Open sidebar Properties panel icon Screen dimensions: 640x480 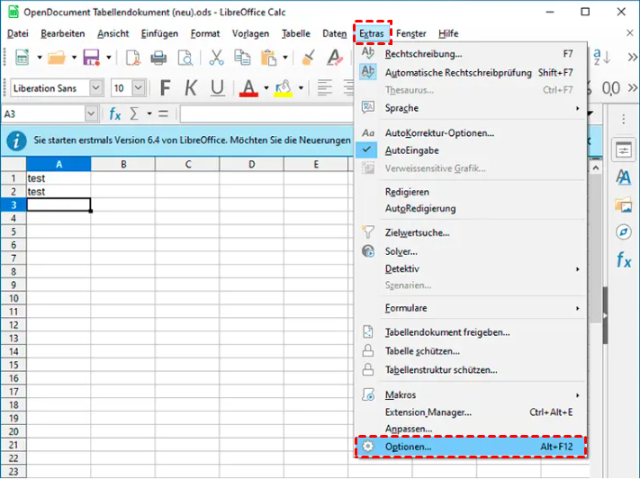click(623, 150)
